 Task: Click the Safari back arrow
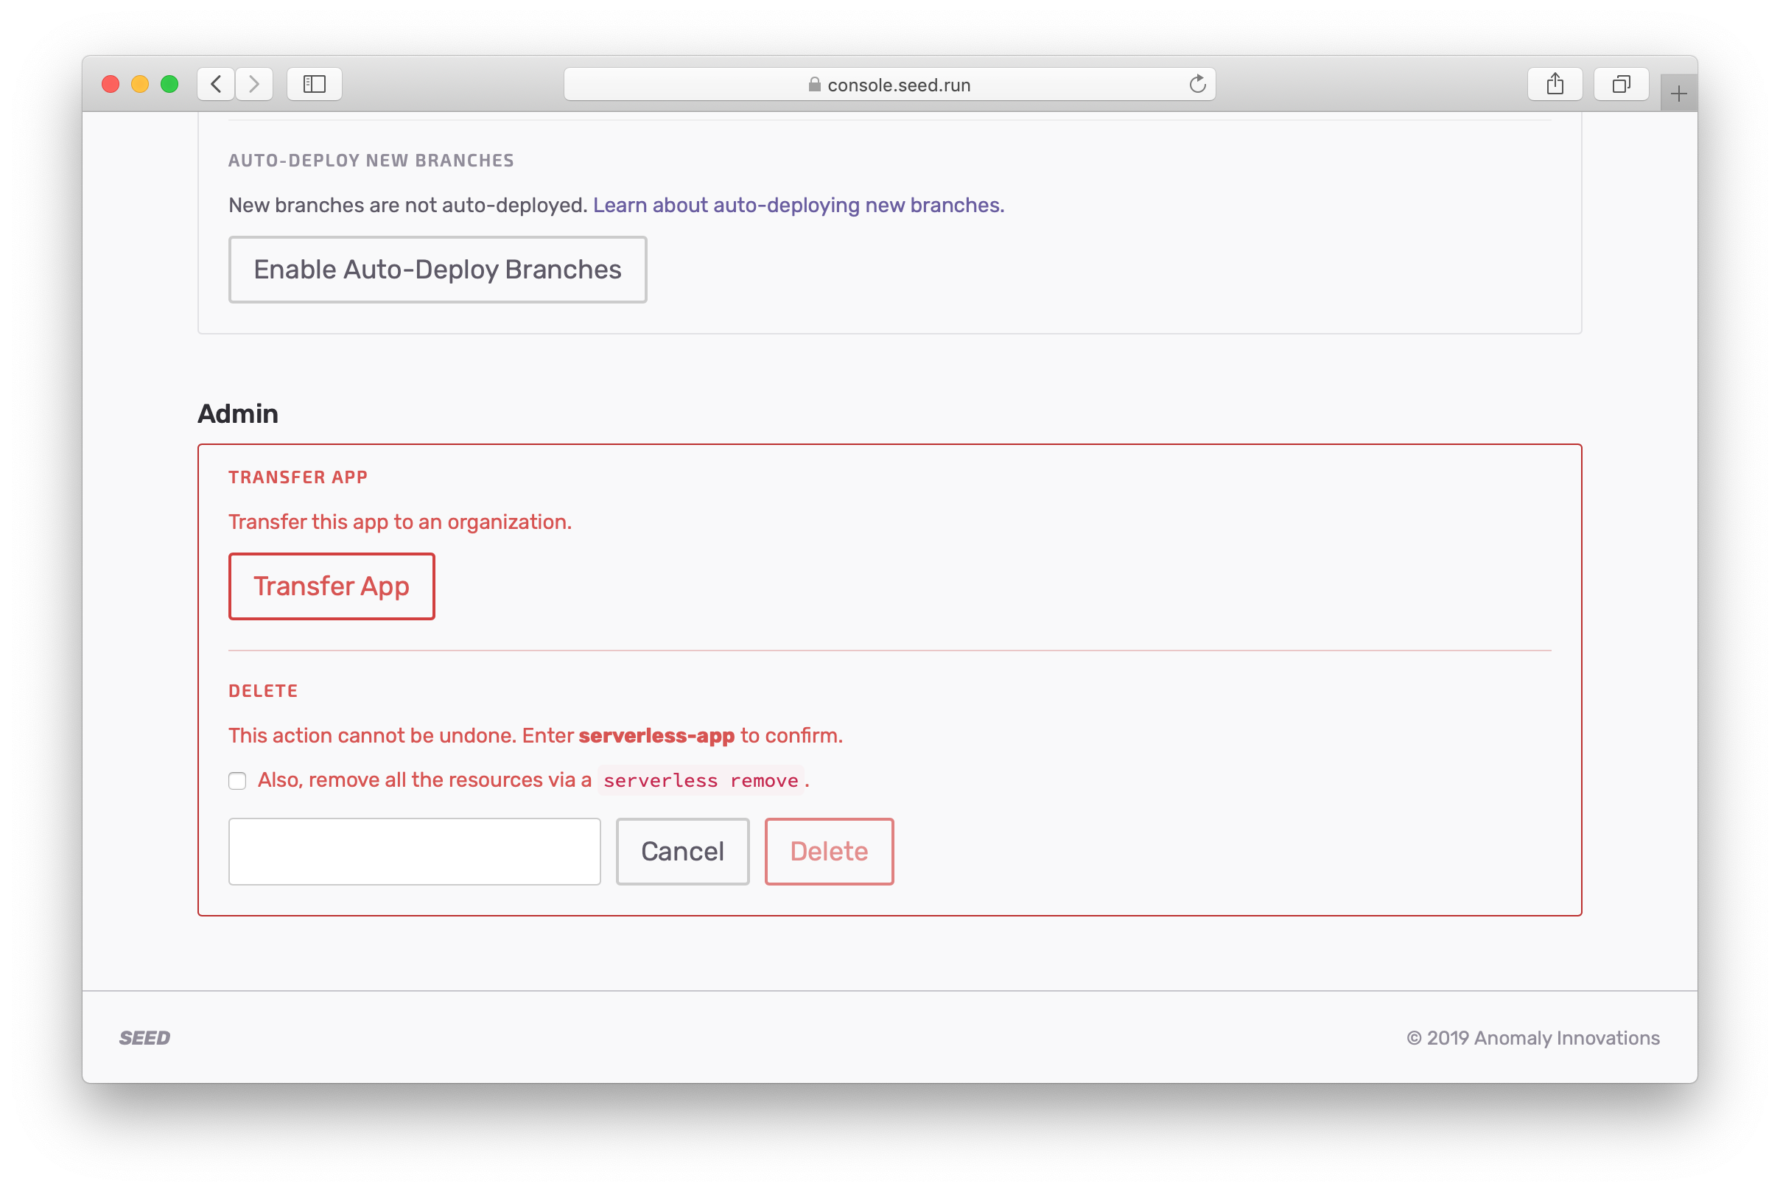click(216, 84)
